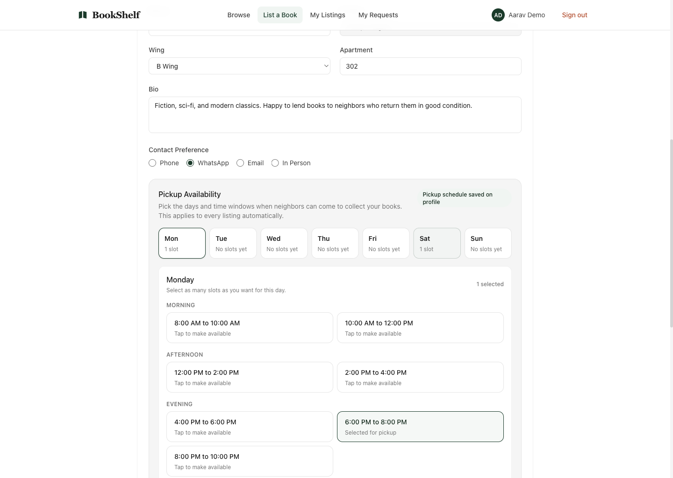Click the Sign out link
The image size is (673, 478).
[574, 15]
